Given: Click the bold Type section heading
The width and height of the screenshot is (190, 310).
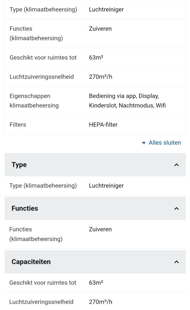Looking at the screenshot, I should click(x=19, y=165).
